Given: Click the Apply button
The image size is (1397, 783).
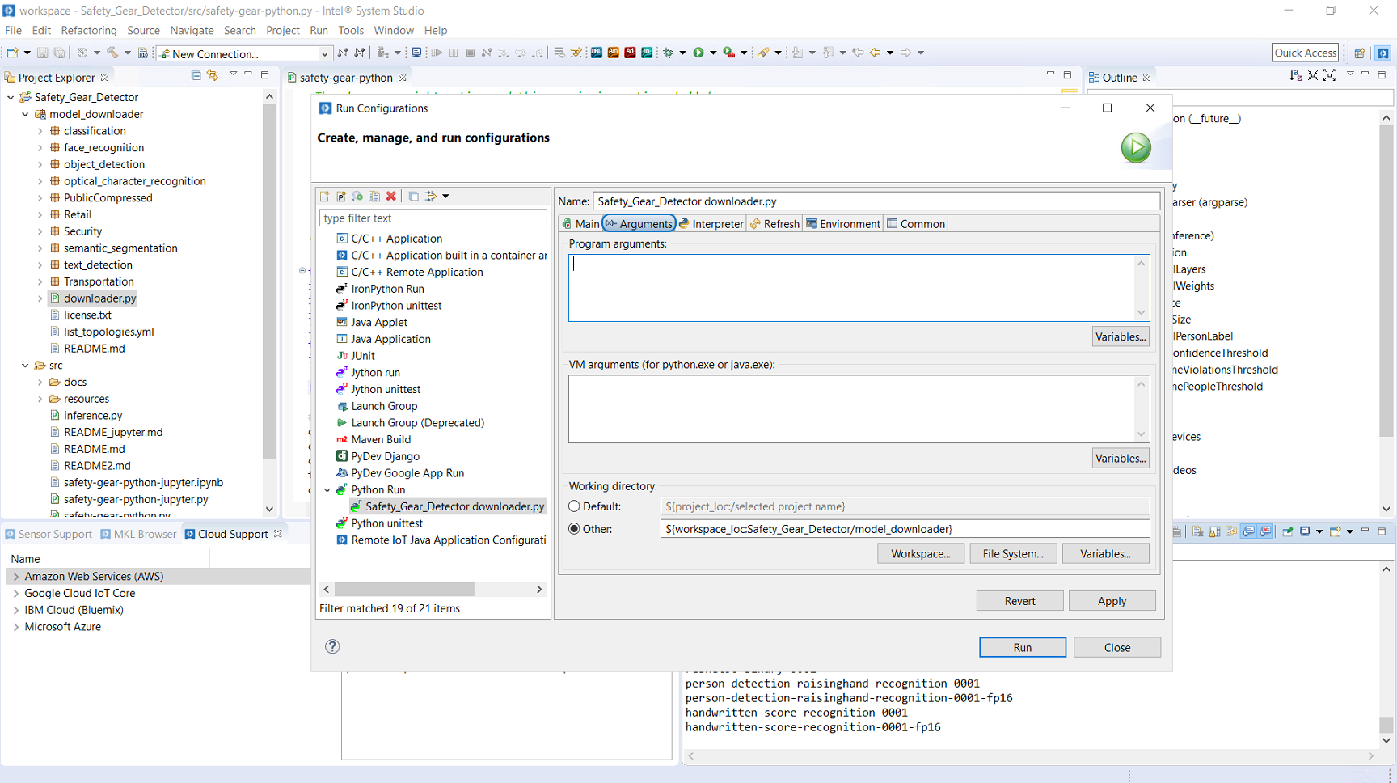Looking at the screenshot, I should pos(1112,601).
